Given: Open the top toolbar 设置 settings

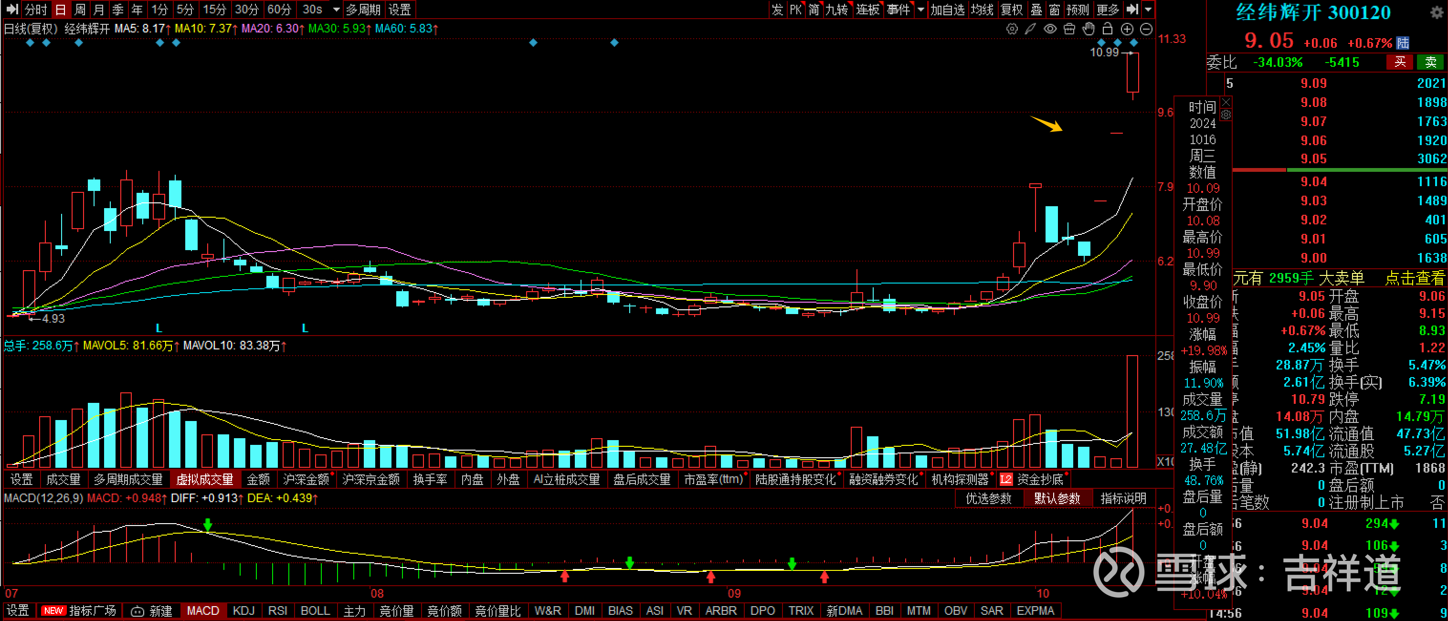Looking at the screenshot, I should pyautogui.click(x=400, y=10).
